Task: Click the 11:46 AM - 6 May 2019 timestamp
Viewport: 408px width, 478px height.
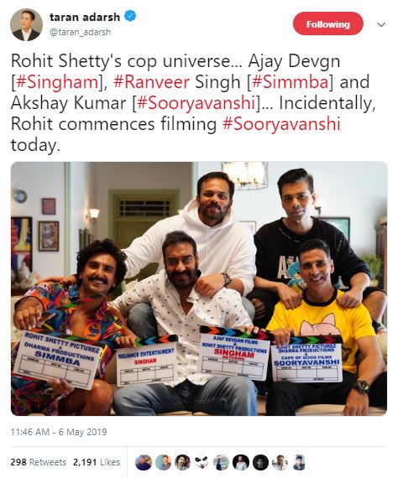Action: [x=59, y=432]
